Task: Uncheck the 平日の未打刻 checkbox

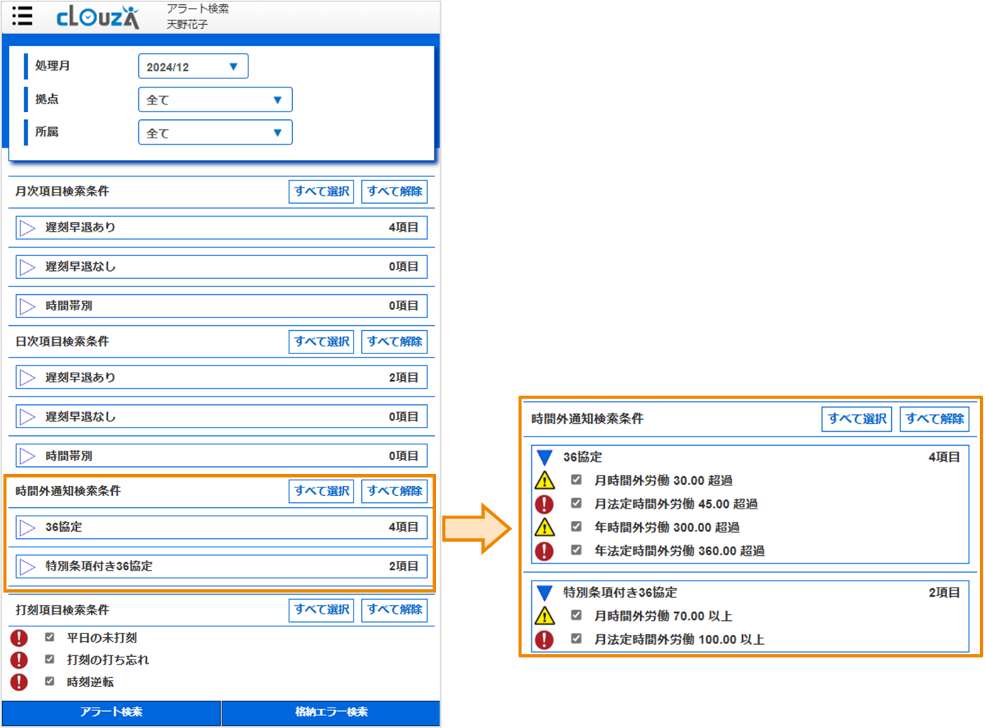Action: click(49, 637)
